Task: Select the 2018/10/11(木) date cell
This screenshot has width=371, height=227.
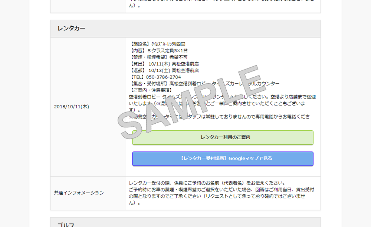Action: coord(71,107)
